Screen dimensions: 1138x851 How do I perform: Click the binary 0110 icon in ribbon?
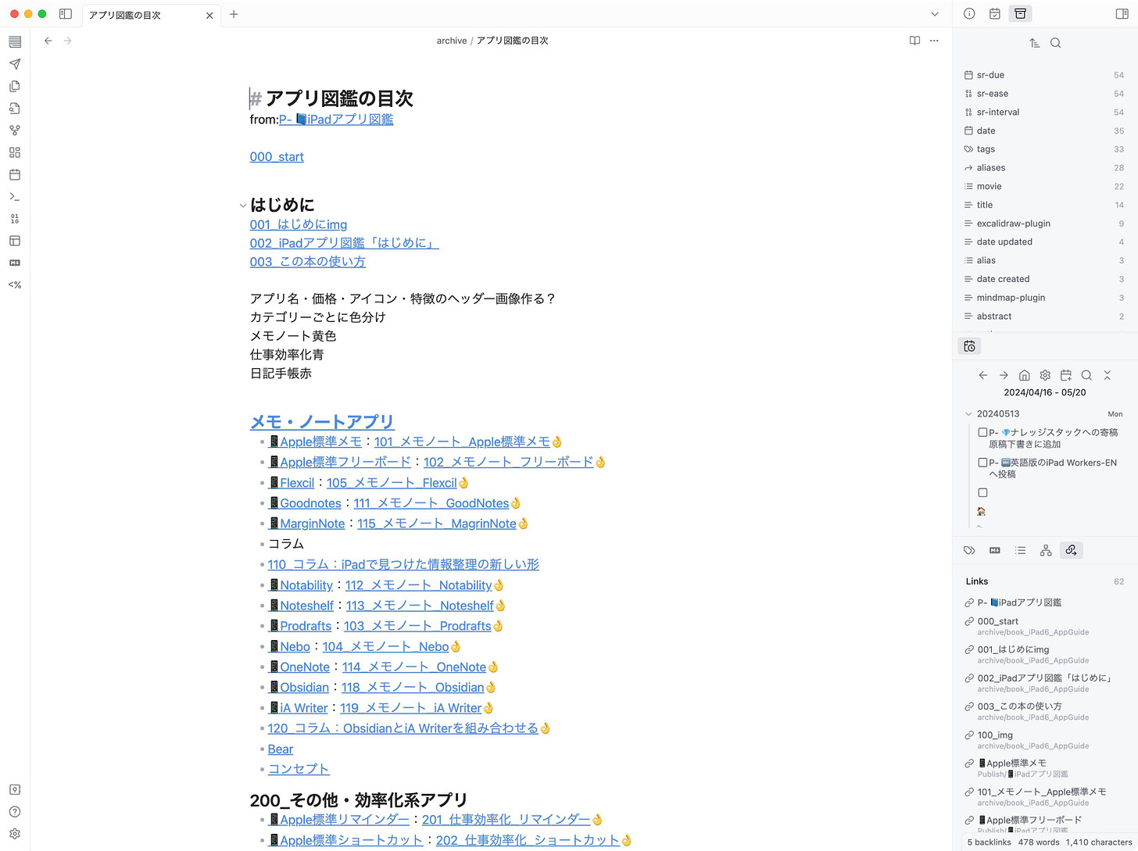click(x=15, y=219)
